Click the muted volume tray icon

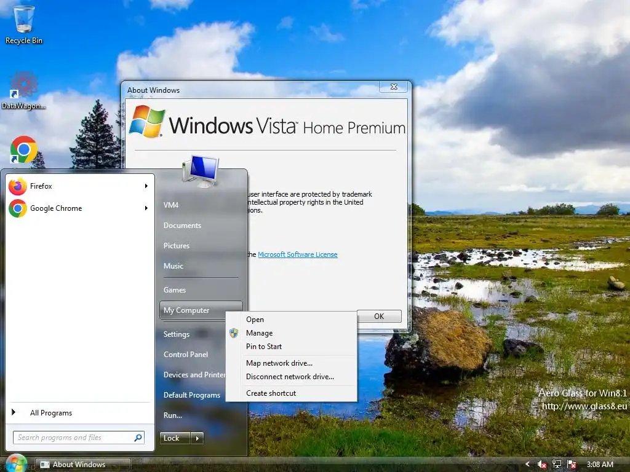pos(542,465)
